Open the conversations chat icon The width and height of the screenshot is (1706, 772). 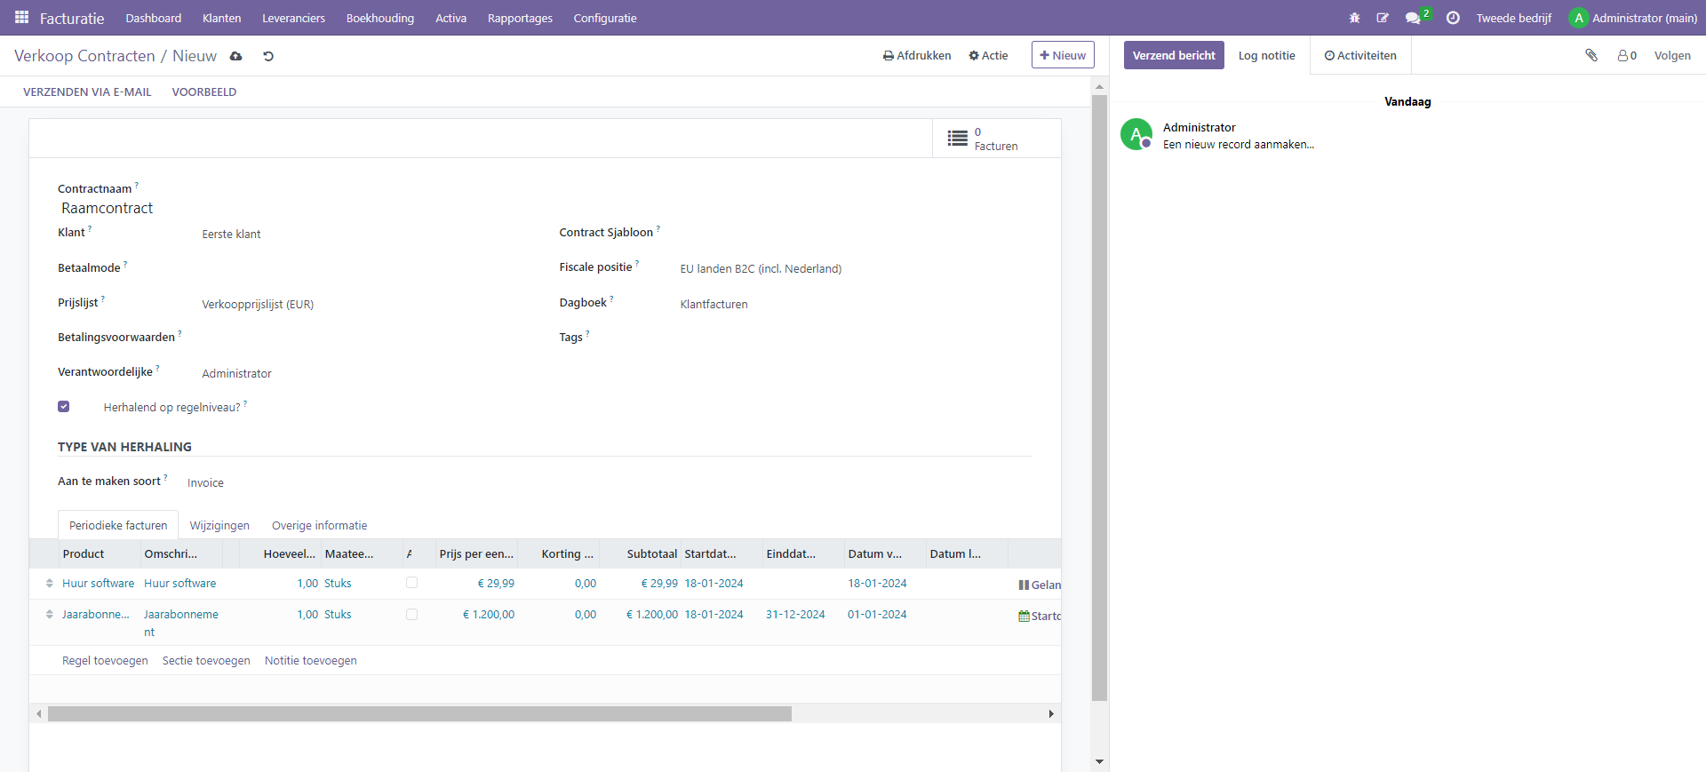[x=1413, y=18]
